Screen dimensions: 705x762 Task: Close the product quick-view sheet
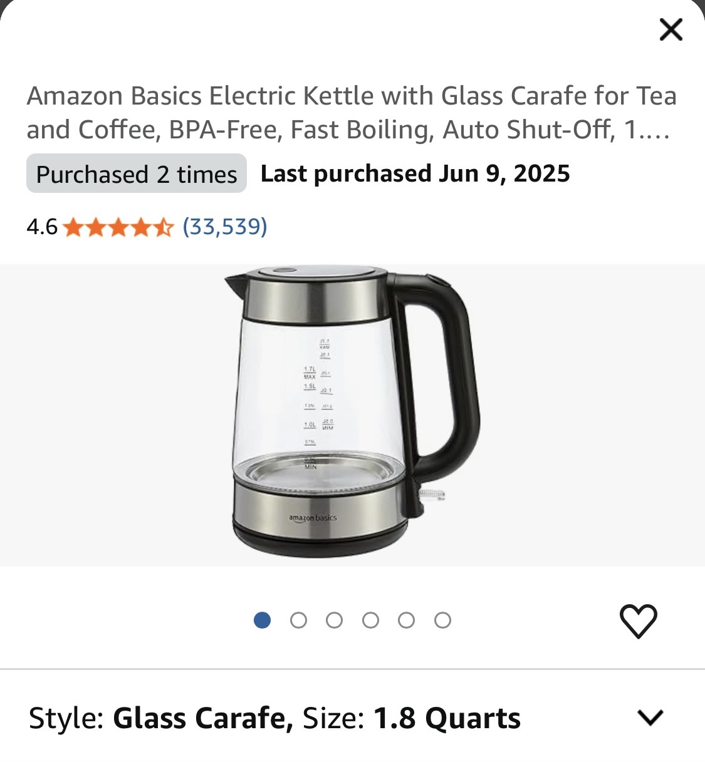pos(671,29)
